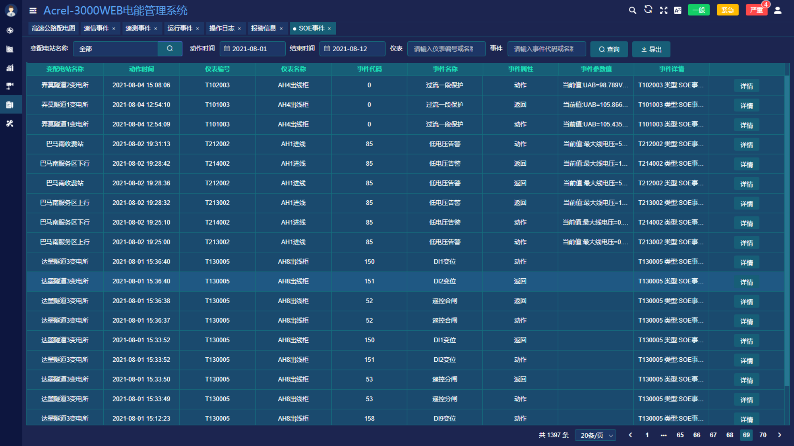Click the vertical table scrollbar

787,231
